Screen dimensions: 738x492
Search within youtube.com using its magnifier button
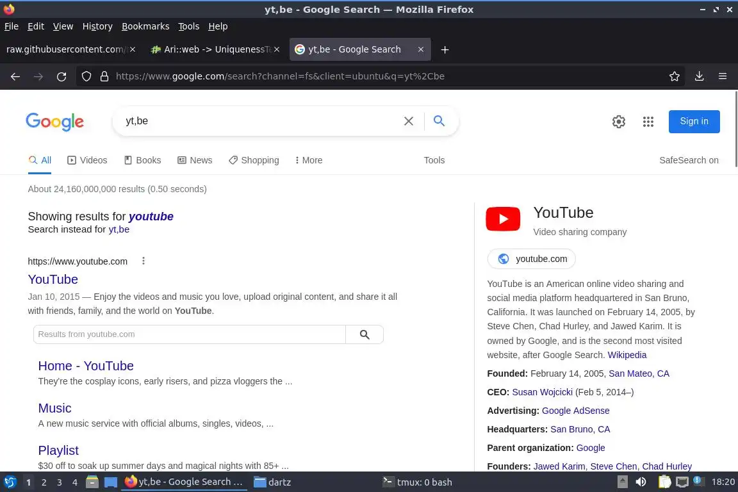click(365, 334)
